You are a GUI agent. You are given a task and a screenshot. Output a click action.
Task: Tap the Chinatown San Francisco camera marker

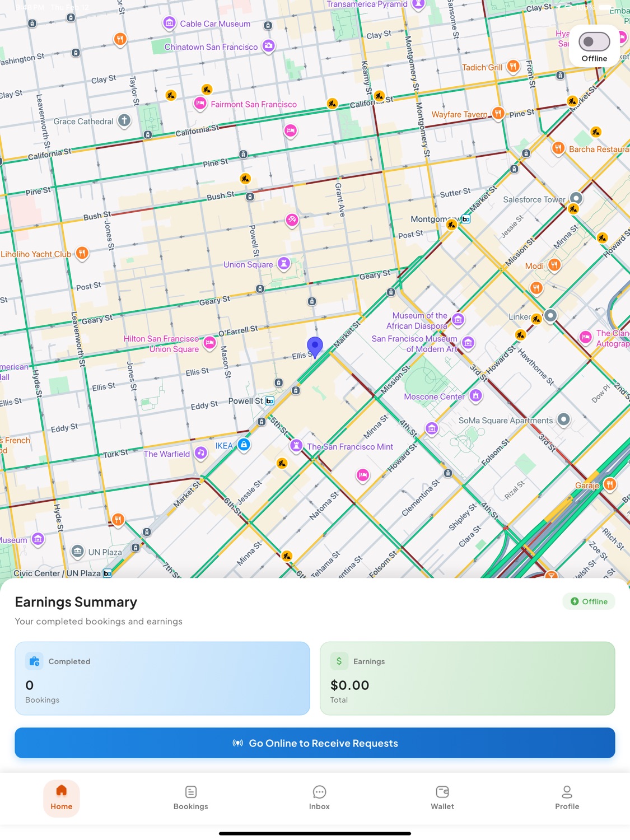(x=269, y=46)
